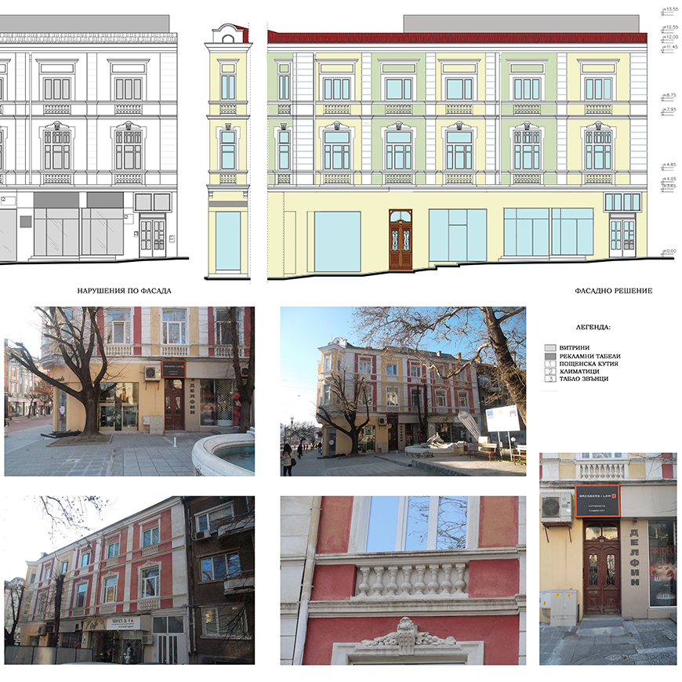
Task: Click the ЛЕГЕНДА: heading
Action: coord(593,327)
